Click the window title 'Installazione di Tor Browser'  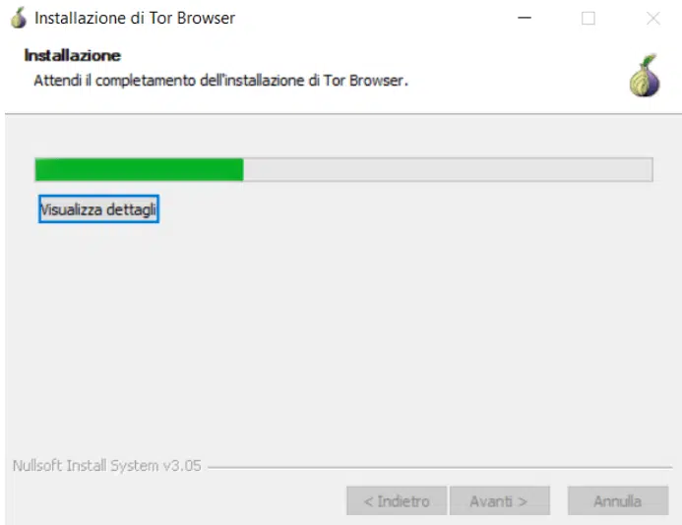(135, 18)
